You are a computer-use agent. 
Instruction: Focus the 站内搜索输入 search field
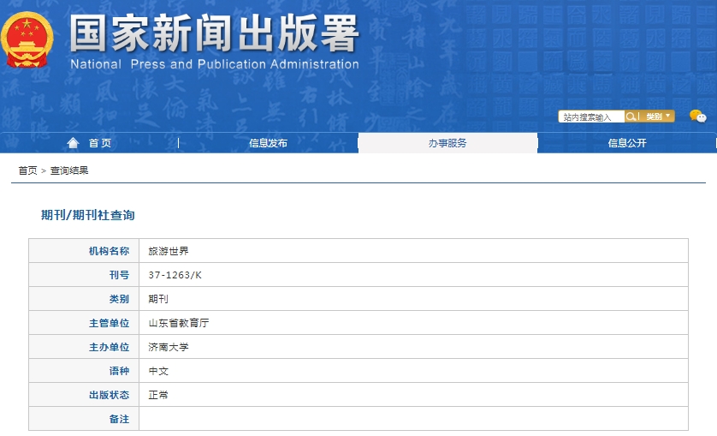pyautogui.click(x=590, y=116)
